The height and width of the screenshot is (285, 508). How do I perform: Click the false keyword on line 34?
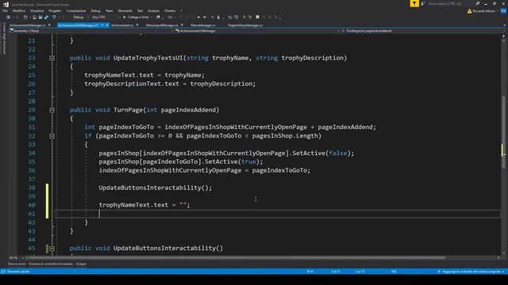(337, 153)
